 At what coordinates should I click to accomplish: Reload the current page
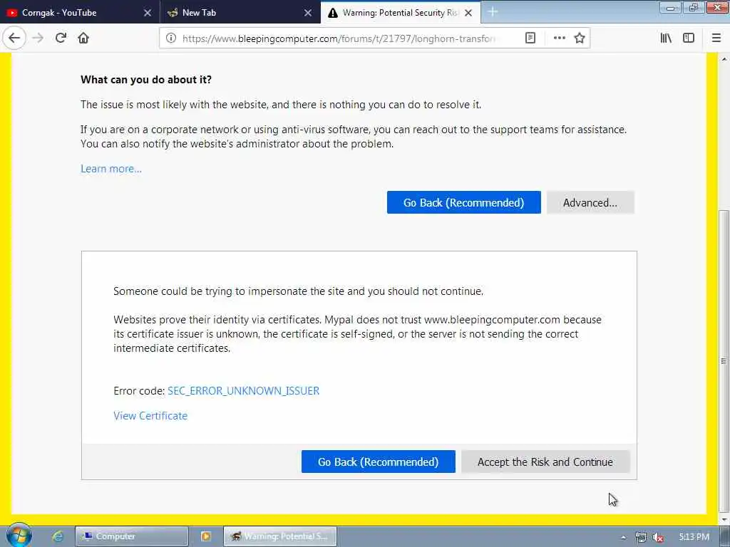coord(61,38)
